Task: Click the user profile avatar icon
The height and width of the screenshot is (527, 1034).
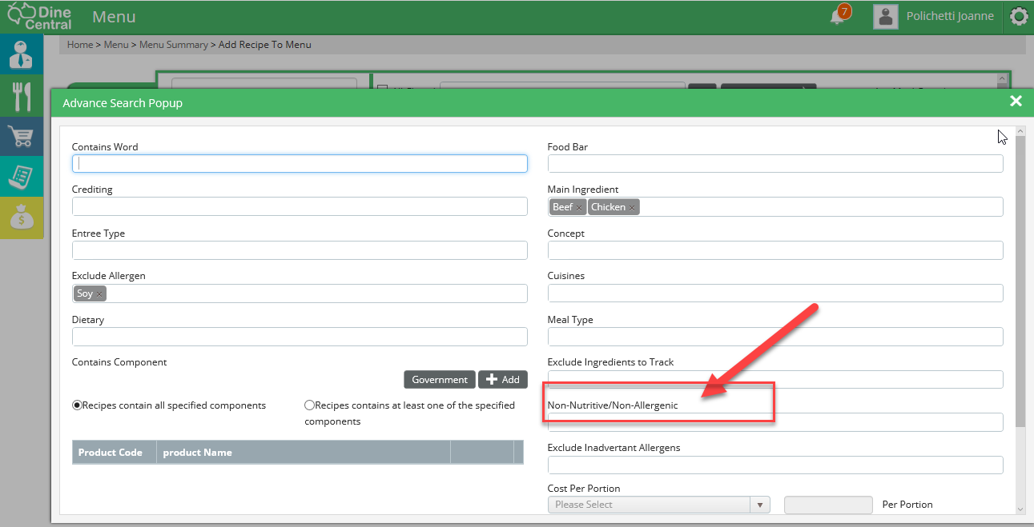Action: [885, 17]
